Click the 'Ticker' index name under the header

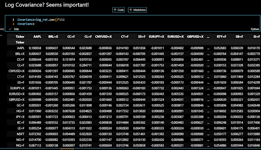click(20, 42)
